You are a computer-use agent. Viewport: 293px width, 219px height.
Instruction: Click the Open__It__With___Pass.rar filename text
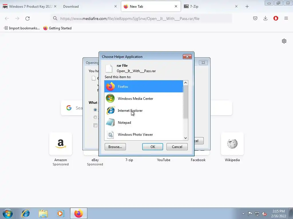[136, 71]
